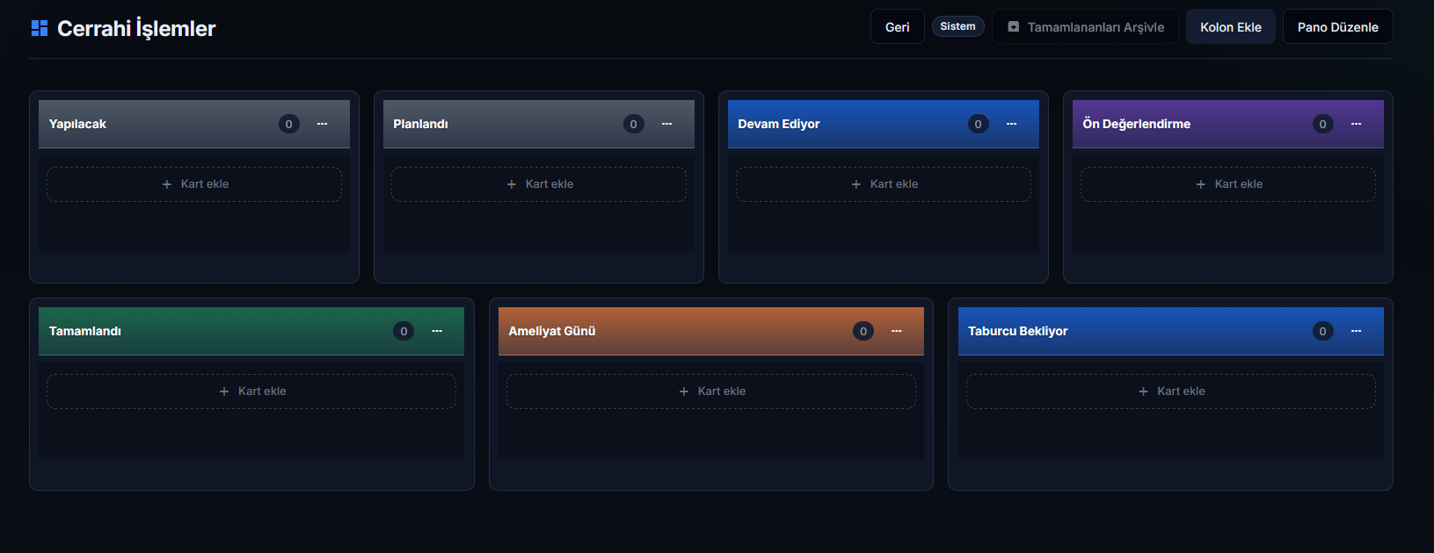Add a card to Devam Ediyor column
Screen dimensions: 1434x553
click(884, 184)
